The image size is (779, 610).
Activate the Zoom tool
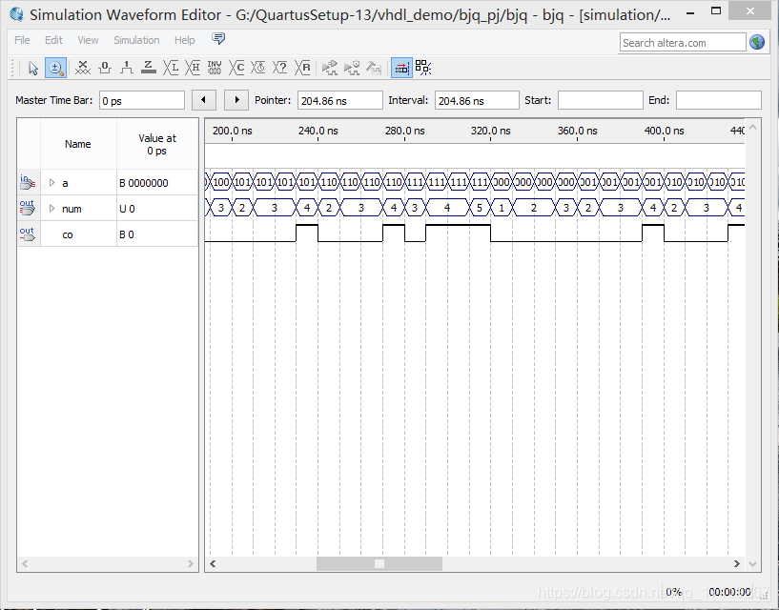pos(55,68)
